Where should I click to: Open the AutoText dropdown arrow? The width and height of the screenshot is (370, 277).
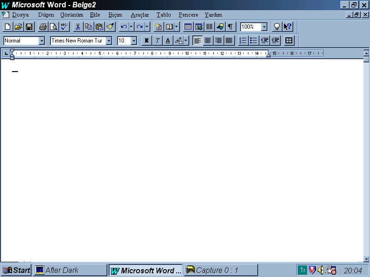tap(177, 27)
